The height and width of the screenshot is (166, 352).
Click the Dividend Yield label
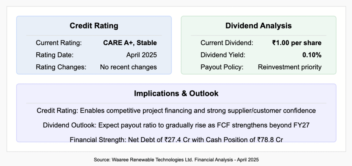coord(223,55)
